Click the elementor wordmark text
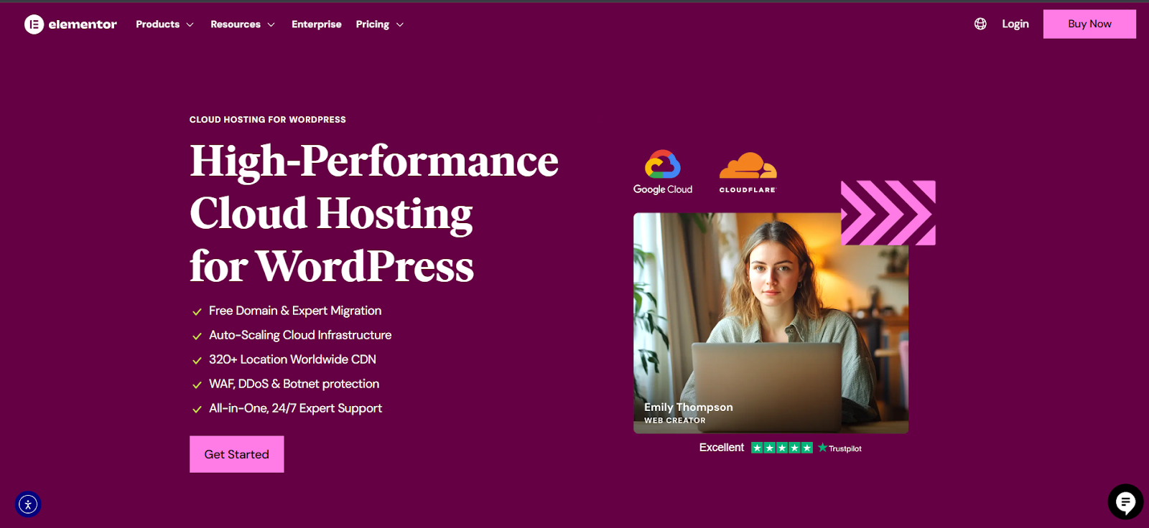This screenshot has height=528, width=1149. 83,24
